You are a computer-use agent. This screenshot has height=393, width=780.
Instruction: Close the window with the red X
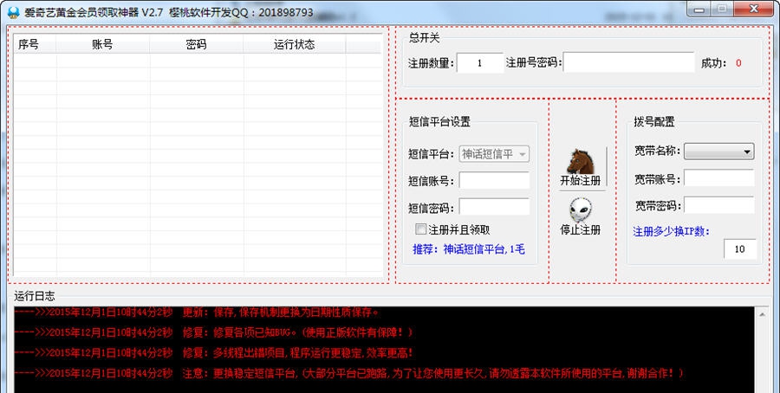point(754,9)
